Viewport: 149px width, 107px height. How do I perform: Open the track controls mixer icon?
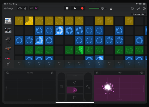[x=31, y=8]
